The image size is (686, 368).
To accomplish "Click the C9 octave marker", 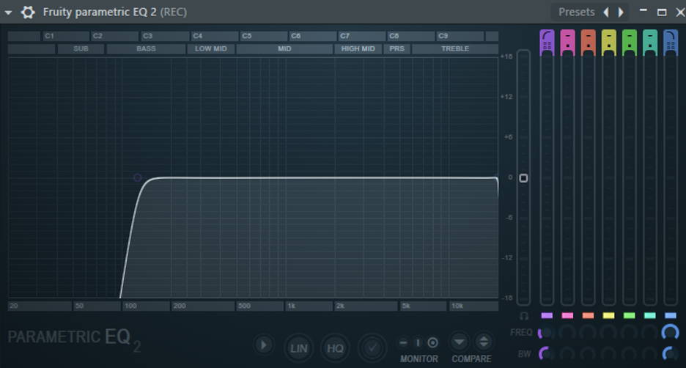I will point(460,36).
